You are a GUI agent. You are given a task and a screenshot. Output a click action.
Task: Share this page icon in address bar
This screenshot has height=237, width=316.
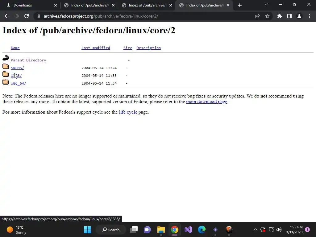(x=257, y=16)
